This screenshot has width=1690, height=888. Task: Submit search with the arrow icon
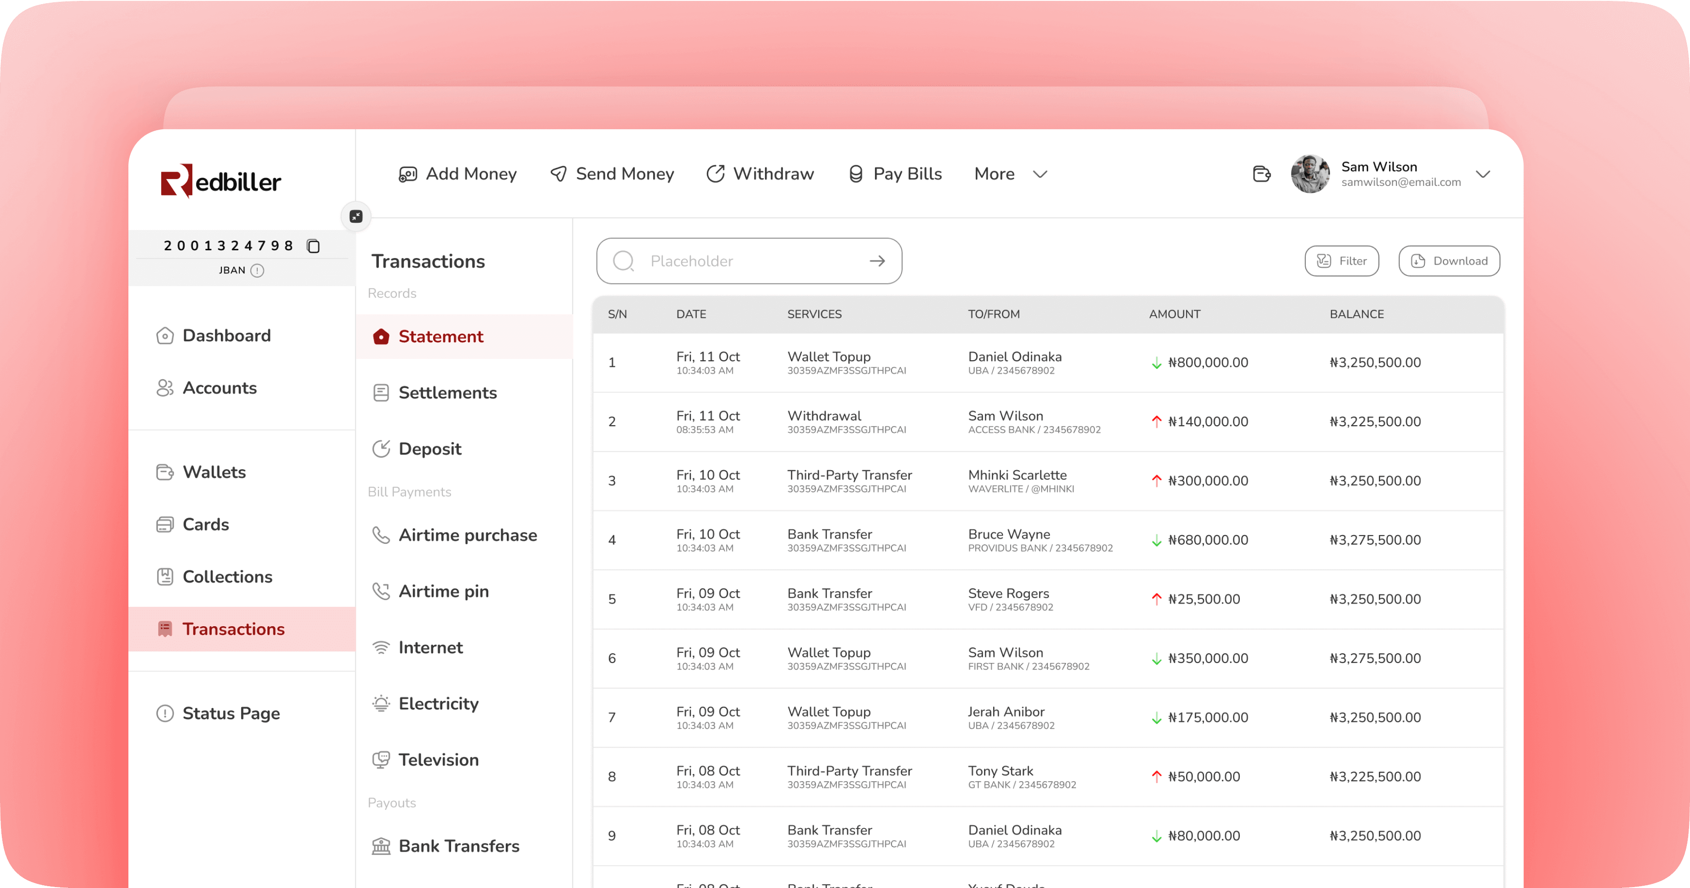tap(877, 261)
